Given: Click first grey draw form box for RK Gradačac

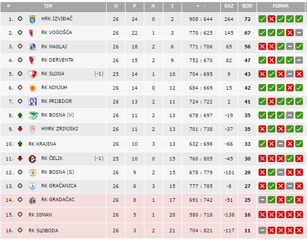Looking at the screenshot, I should [x=262, y=200].
